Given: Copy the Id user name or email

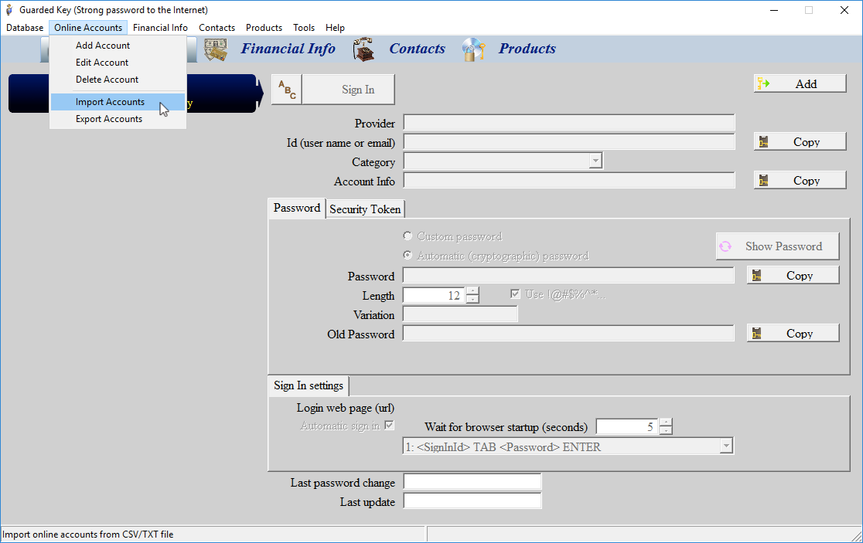Looking at the screenshot, I should coord(800,142).
